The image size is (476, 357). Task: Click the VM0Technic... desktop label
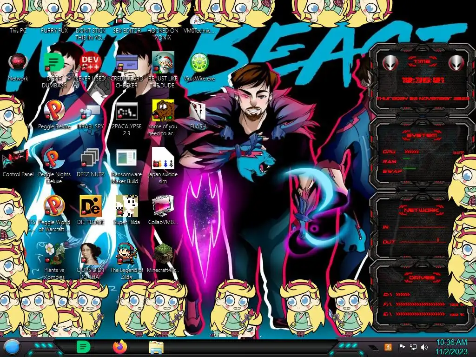click(199, 30)
